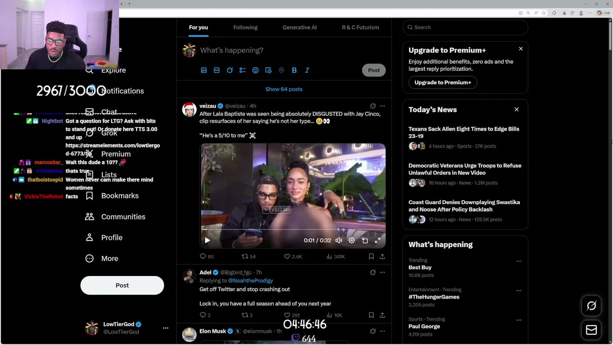Like the veizau post
613x345 pixels.
[x=293, y=256]
